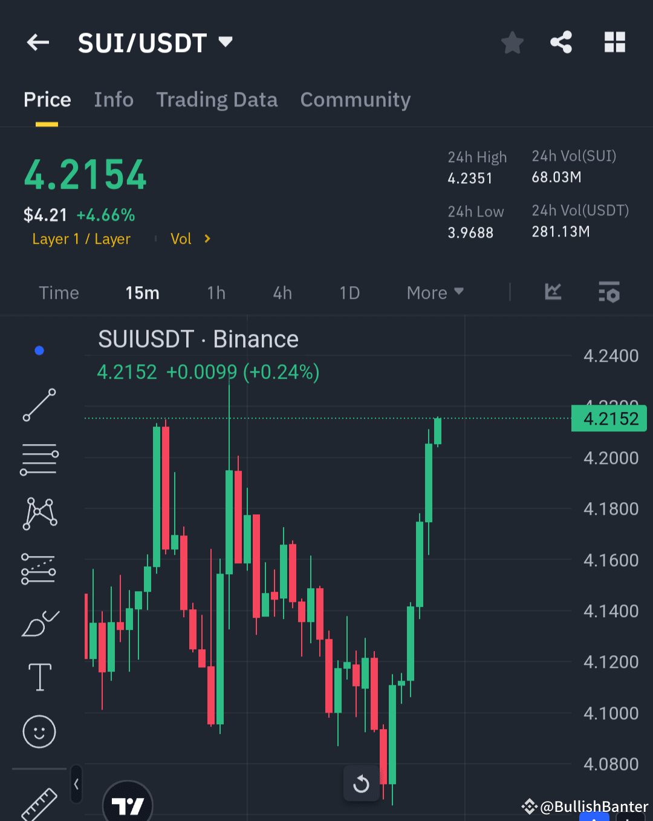This screenshot has width=653, height=821.
Task: Open the indicators icon next to timeframes
Action: pyautogui.click(x=552, y=292)
